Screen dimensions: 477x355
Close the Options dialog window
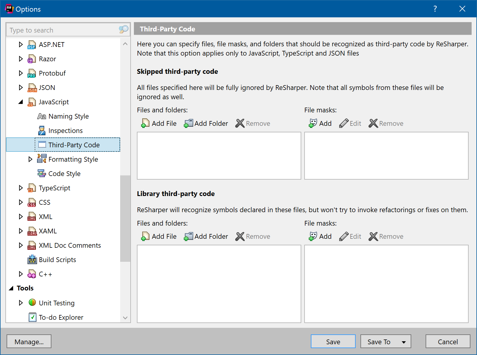coord(462,9)
